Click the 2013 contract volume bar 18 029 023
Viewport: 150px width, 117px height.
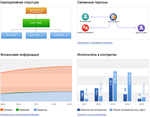click(x=115, y=86)
